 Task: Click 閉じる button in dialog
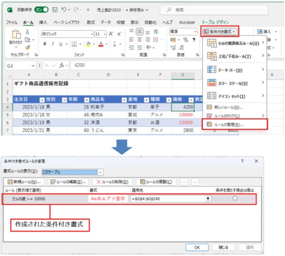[223, 247]
